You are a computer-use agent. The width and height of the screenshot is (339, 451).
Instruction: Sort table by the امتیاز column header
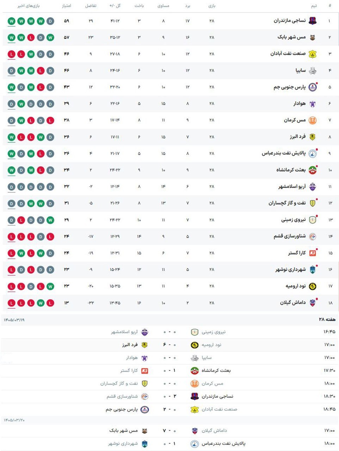pos(66,6)
